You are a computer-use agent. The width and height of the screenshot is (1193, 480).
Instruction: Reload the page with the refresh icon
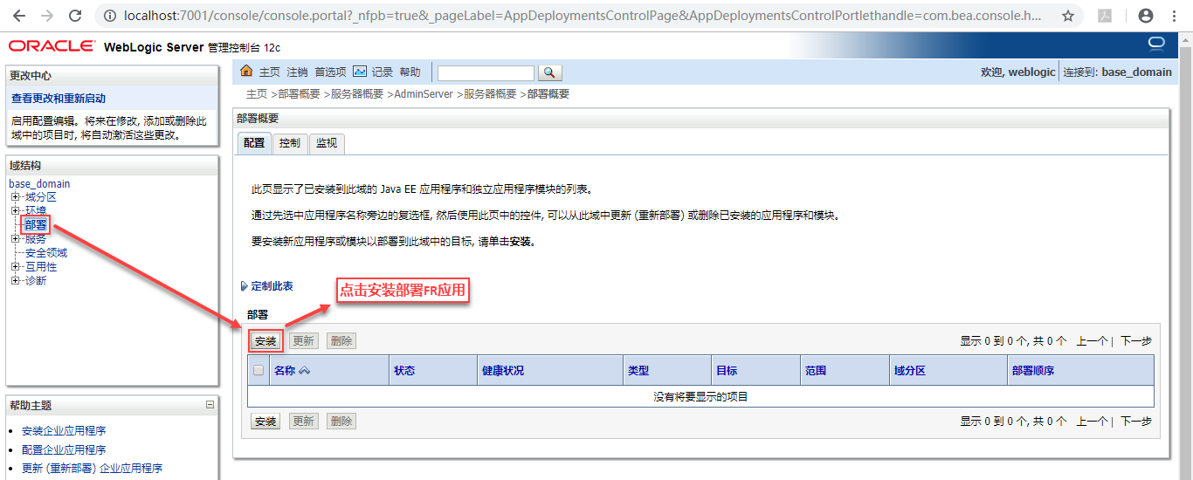[x=75, y=16]
